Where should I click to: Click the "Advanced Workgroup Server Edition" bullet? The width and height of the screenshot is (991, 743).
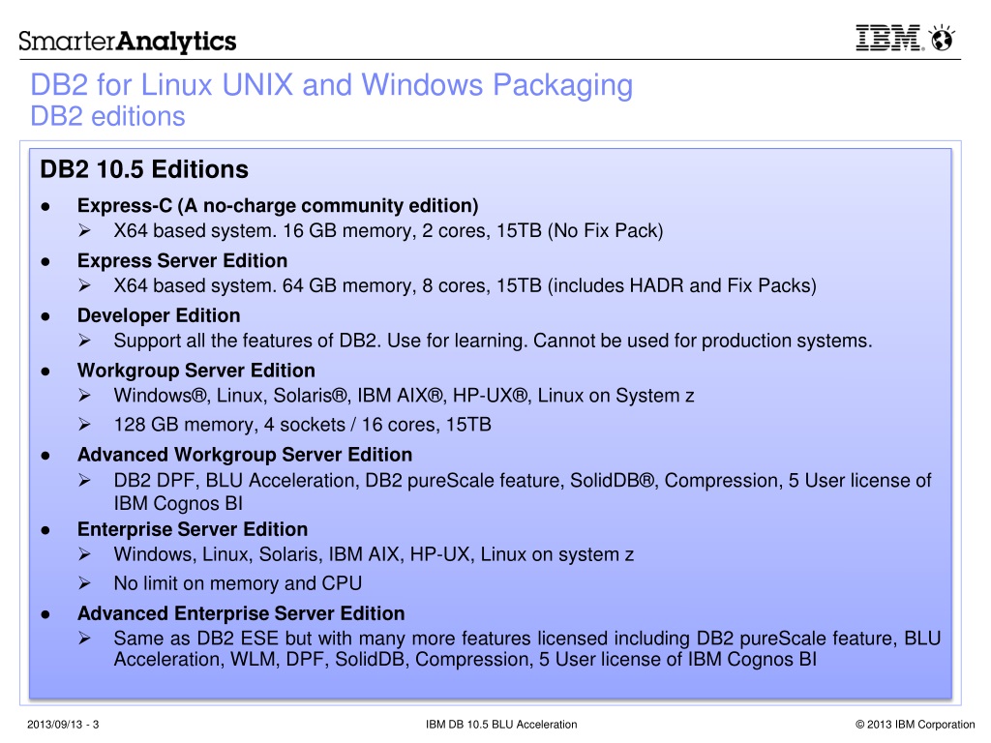coord(245,455)
